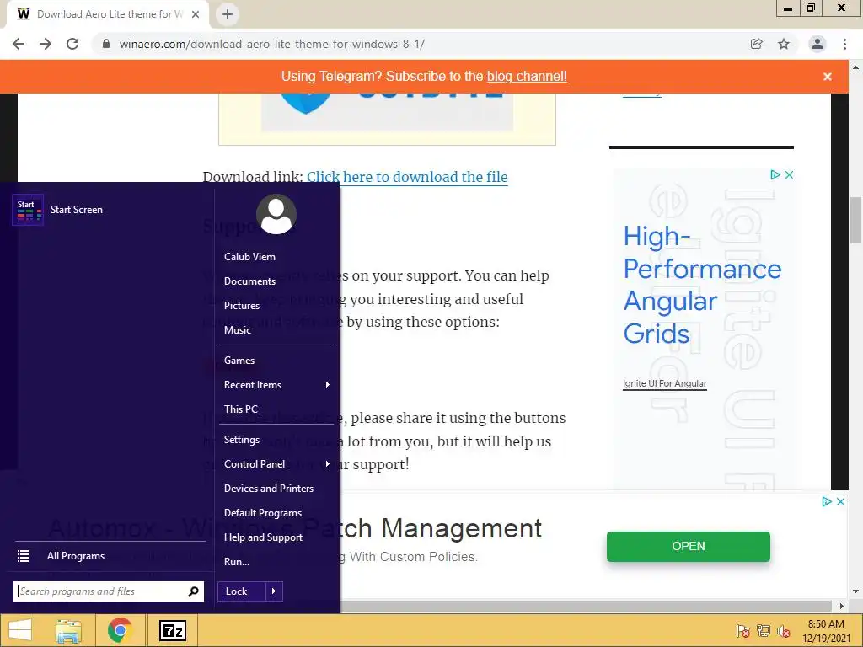Screen dimensions: 863x647
Task: Click the AdChoices icon on Automox ad
Action: [826, 502]
